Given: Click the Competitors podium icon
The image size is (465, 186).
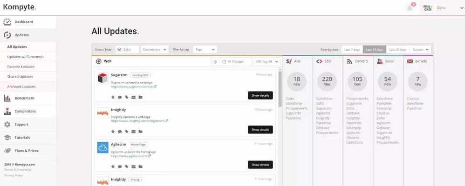Looking at the screenshot, I should [x=7, y=111].
